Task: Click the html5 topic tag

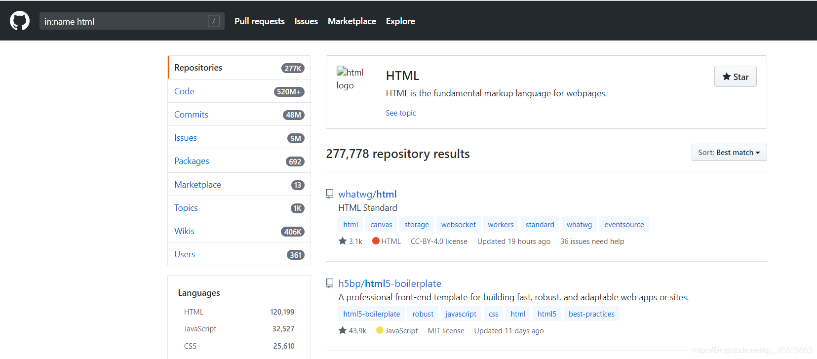Action: pyautogui.click(x=547, y=314)
